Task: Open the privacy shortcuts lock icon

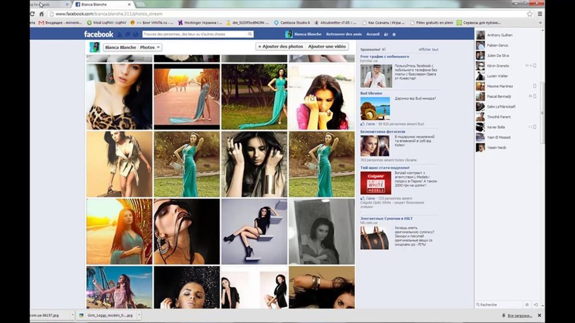Action: (x=386, y=35)
